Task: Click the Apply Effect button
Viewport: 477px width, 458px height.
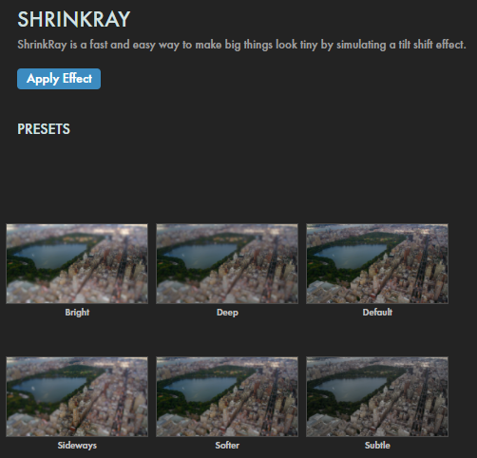Action: click(59, 79)
